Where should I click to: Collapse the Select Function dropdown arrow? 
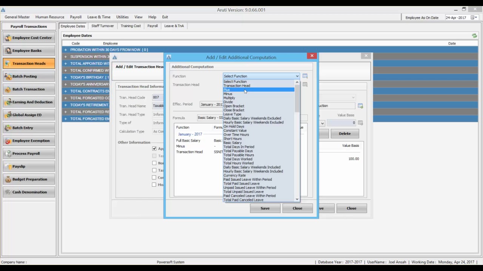click(x=297, y=76)
